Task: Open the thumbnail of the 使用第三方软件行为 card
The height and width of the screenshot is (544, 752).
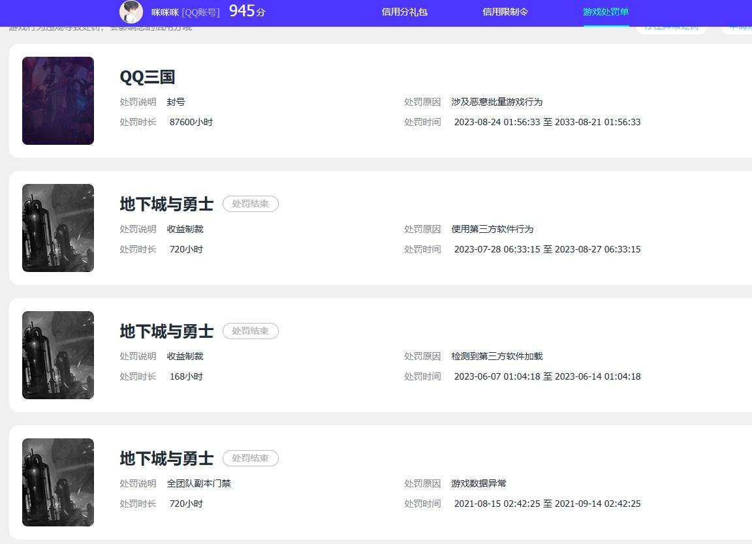Action: [58, 228]
